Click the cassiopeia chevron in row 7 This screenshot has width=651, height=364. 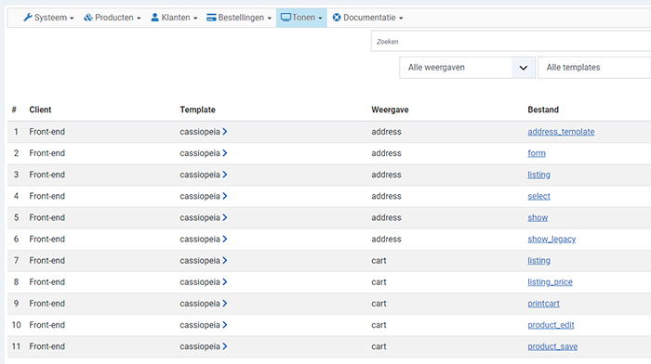click(x=225, y=261)
